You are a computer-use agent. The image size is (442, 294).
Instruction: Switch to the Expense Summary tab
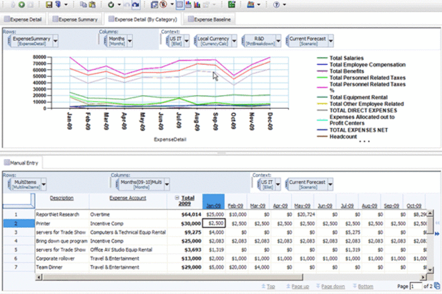pos(75,19)
